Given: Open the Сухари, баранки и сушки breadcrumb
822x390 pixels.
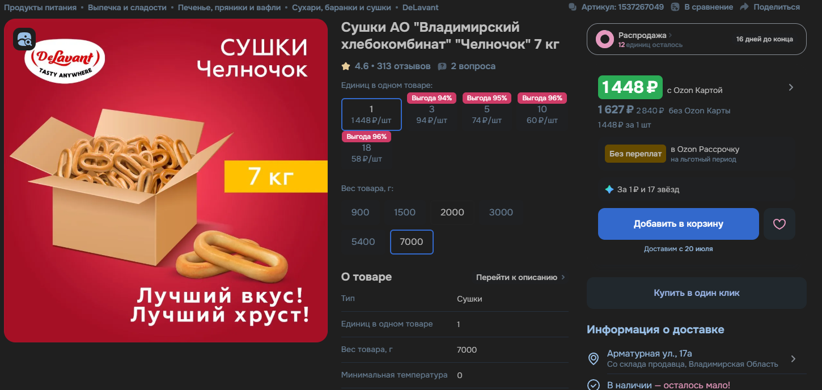Looking at the screenshot, I should pyautogui.click(x=341, y=7).
